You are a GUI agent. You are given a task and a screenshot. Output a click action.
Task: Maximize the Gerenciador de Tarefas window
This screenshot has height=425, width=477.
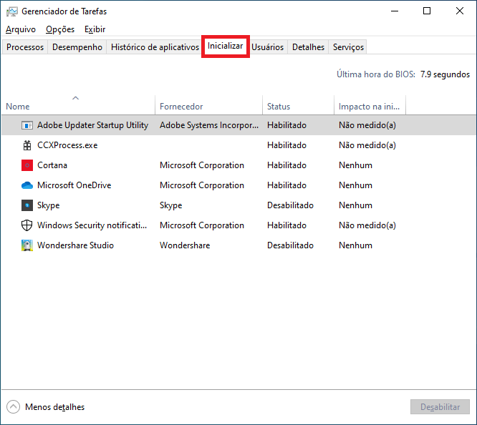427,11
